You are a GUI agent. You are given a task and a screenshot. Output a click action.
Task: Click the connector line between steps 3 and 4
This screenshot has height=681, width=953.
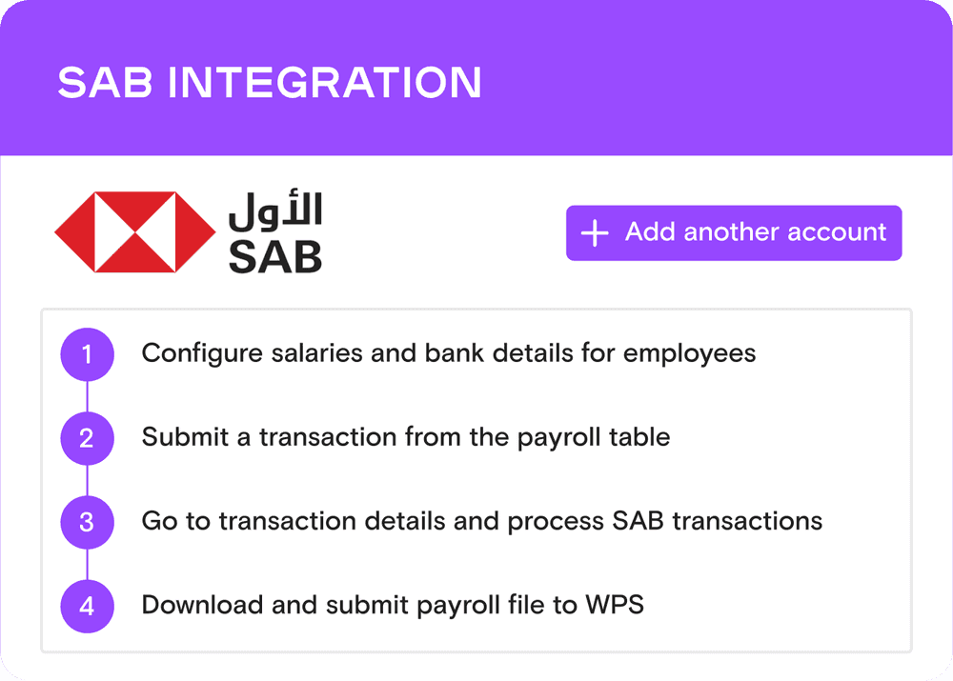[87, 564]
